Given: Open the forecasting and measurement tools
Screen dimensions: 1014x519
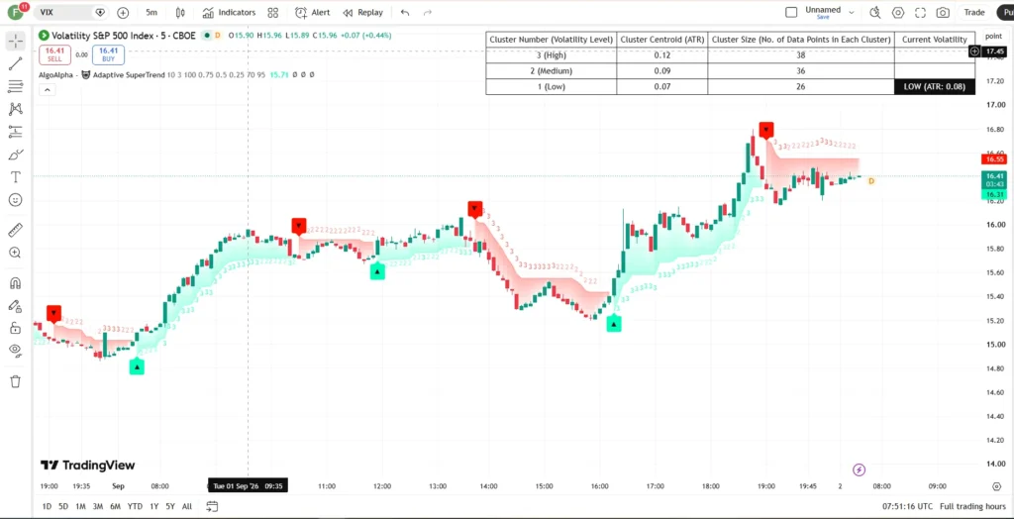Looking at the screenshot, I should coord(16,132).
